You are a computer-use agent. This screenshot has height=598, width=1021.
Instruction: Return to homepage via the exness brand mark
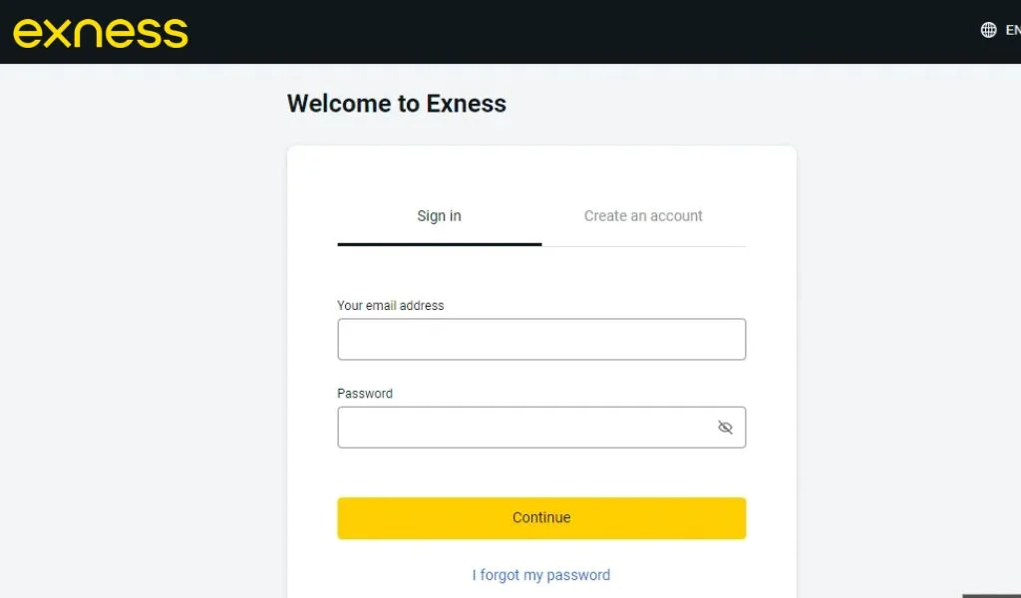pyautogui.click(x=100, y=31)
